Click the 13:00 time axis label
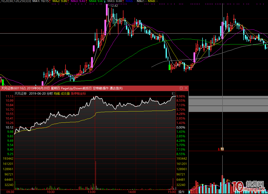The width and height of the screenshot is (268, 194). pos(91,192)
